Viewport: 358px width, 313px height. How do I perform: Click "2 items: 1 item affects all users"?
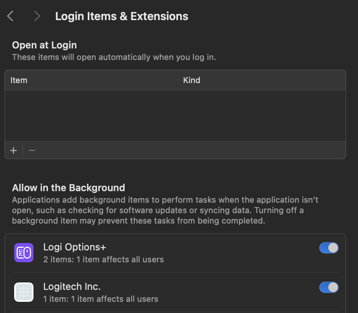click(103, 259)
